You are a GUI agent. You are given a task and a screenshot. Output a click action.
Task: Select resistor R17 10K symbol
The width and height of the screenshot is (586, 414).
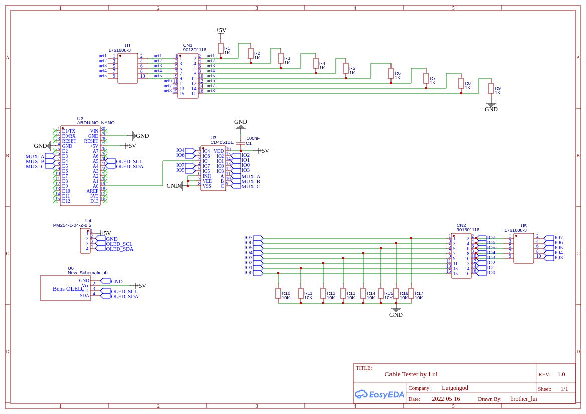pos(411,293)
